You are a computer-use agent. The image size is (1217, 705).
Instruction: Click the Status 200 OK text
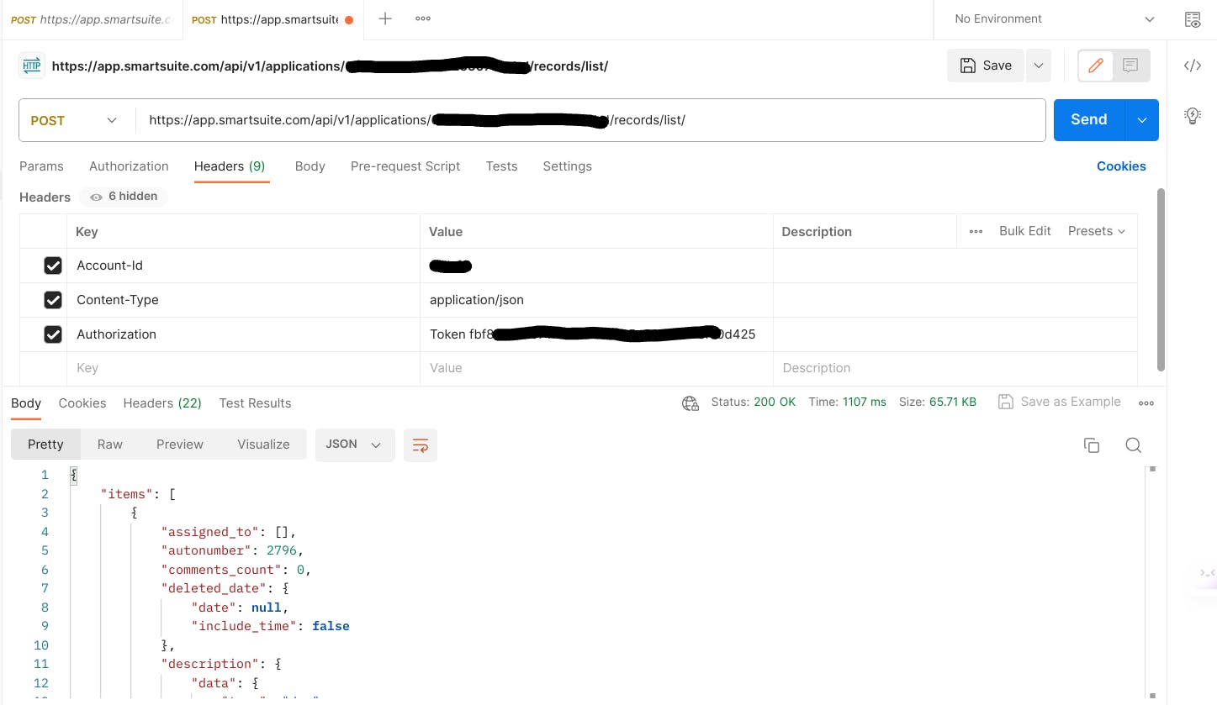coord(753,402)
